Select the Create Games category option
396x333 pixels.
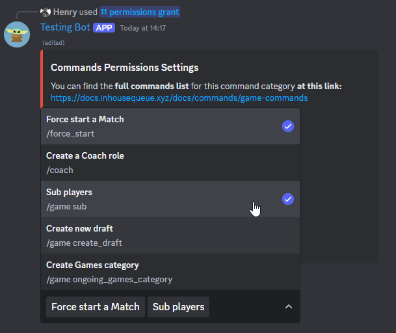click(170, 272)
